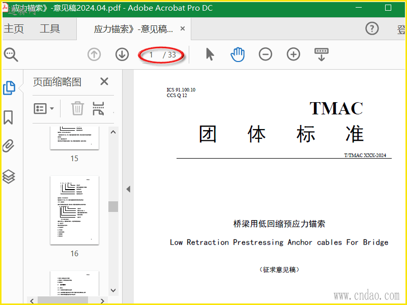This screenshot has height=305, width=407.
Task: Go to next page arrow
Action: 122,55
